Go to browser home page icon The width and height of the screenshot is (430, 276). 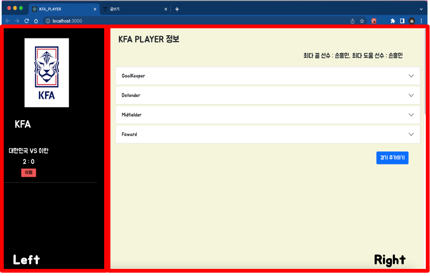[x=36, y=21]
